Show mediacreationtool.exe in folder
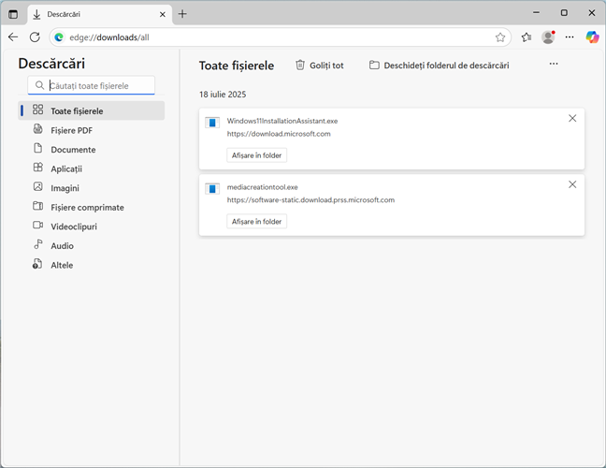 click(257, 222)
